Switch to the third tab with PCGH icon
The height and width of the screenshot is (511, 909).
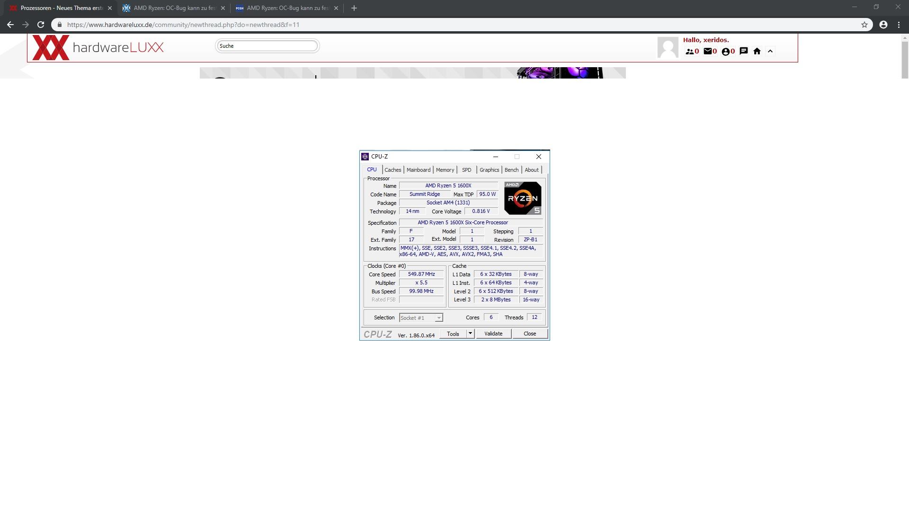click(287, 8)
